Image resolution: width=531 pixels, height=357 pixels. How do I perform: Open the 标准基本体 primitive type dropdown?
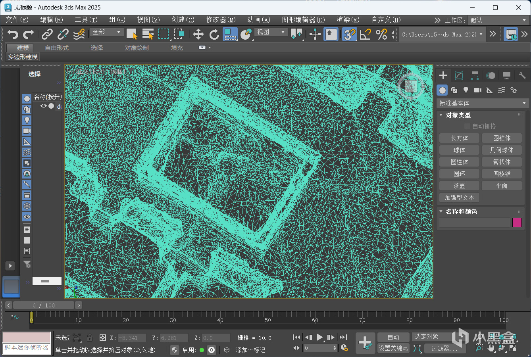[483, 103]
